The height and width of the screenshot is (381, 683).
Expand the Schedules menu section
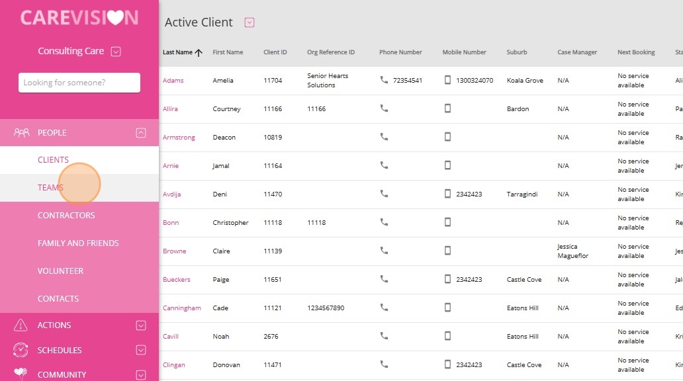tap(141, 350)
